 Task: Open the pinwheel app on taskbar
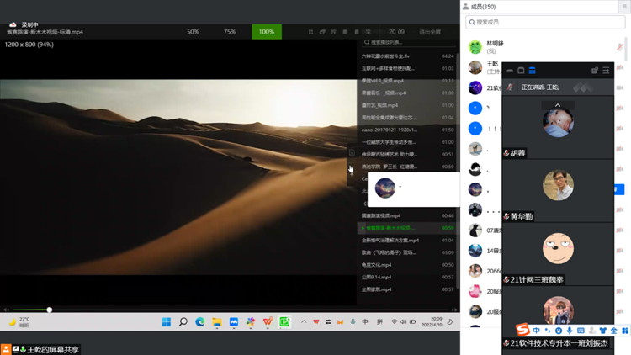point(251,321)
